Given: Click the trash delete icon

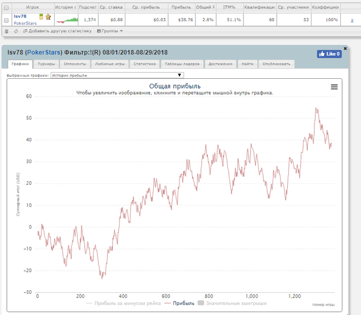Looking at the screenshot, I should tap(7, 31).
